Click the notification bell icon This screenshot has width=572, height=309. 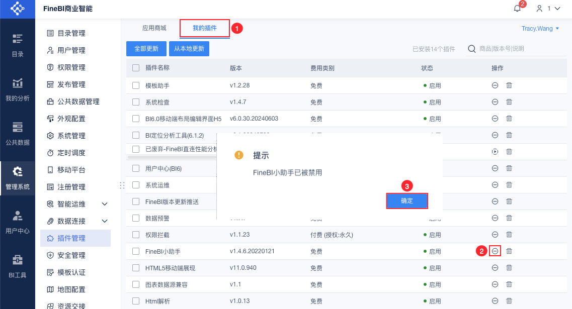click(x=517, y=9)
